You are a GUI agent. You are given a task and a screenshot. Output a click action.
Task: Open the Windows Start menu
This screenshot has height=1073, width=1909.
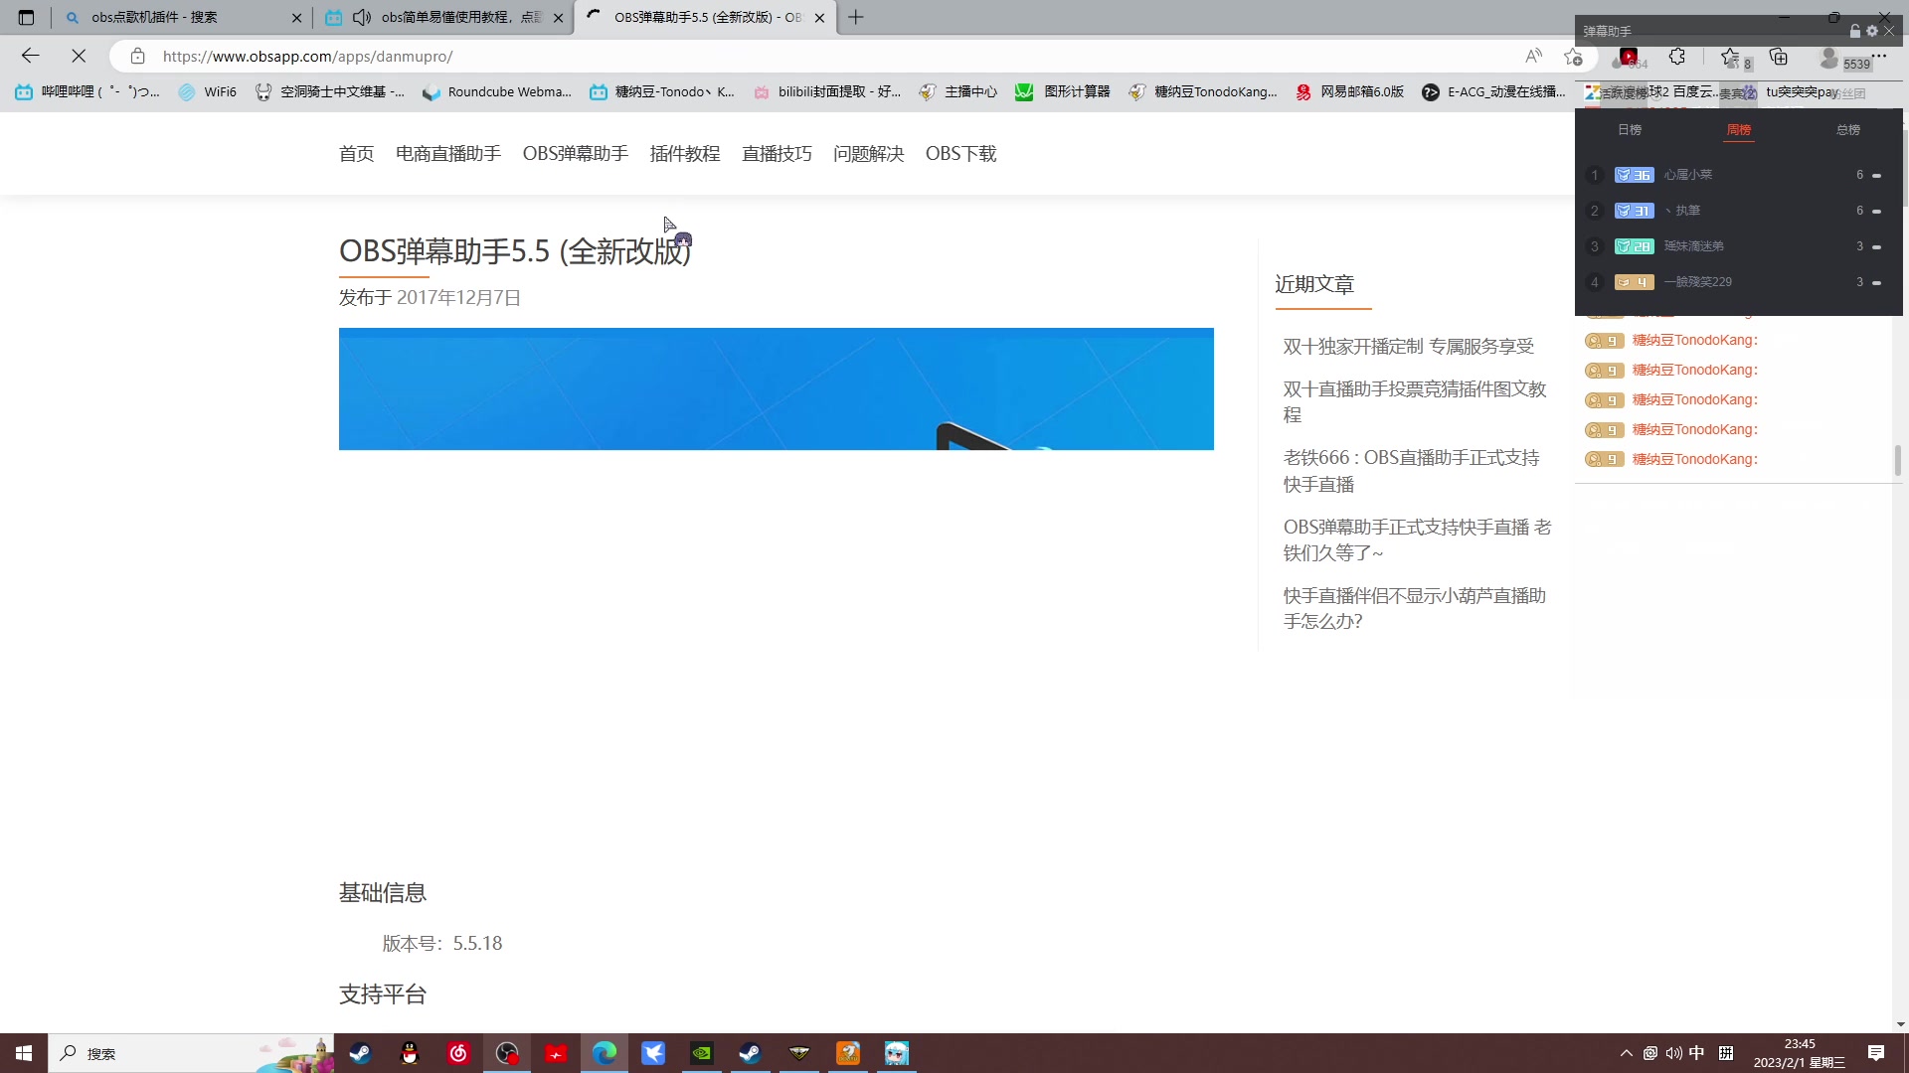(24, 1053)
